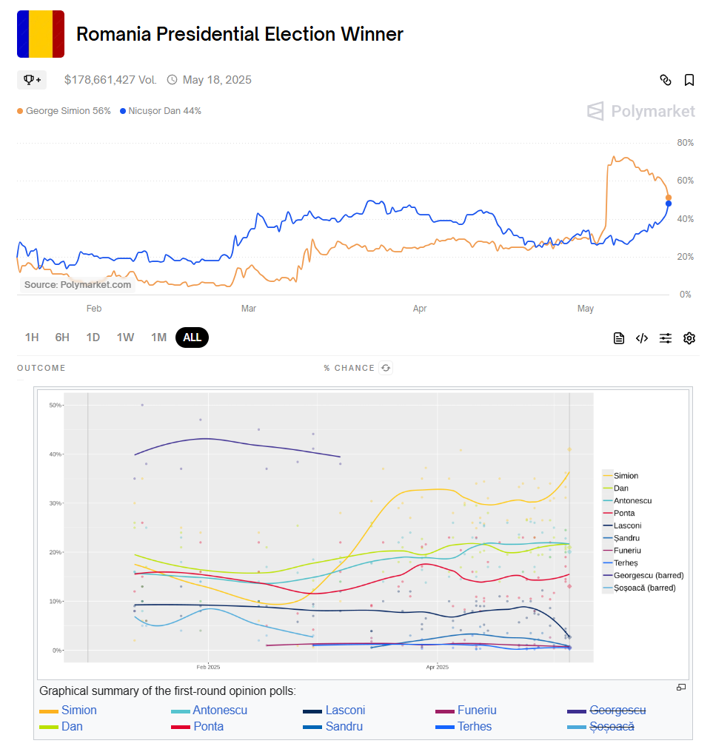Select the 1H time range
713x749 pixels.
32,337
